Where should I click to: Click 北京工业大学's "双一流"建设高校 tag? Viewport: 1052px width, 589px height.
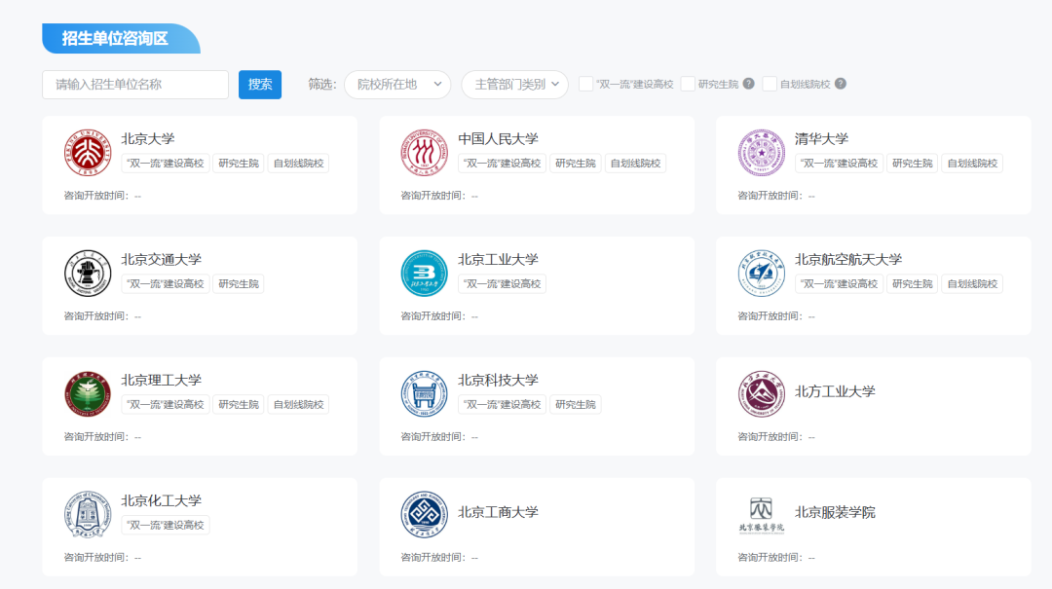[502, 283]
